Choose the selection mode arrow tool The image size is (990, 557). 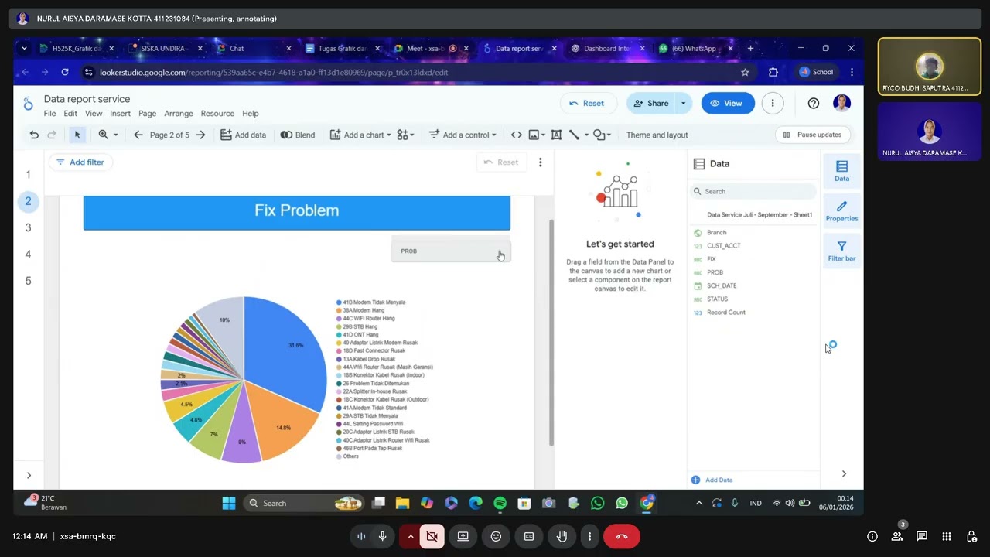(77, 135)
